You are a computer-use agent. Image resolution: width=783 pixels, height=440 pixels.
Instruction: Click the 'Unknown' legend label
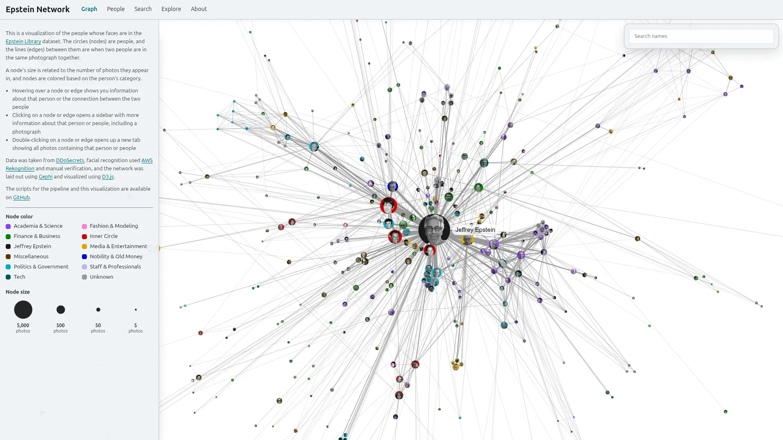(102, 277)
